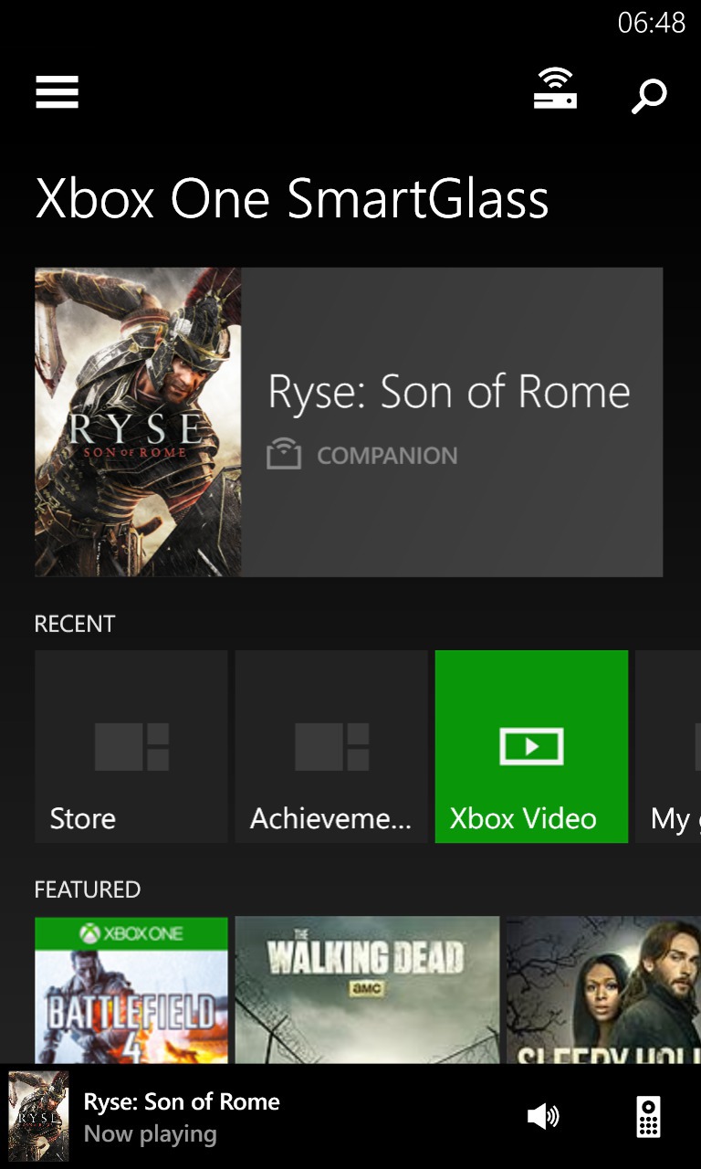Open search with the magnifier icon
Screen dimensions: 701x1169
649,96
